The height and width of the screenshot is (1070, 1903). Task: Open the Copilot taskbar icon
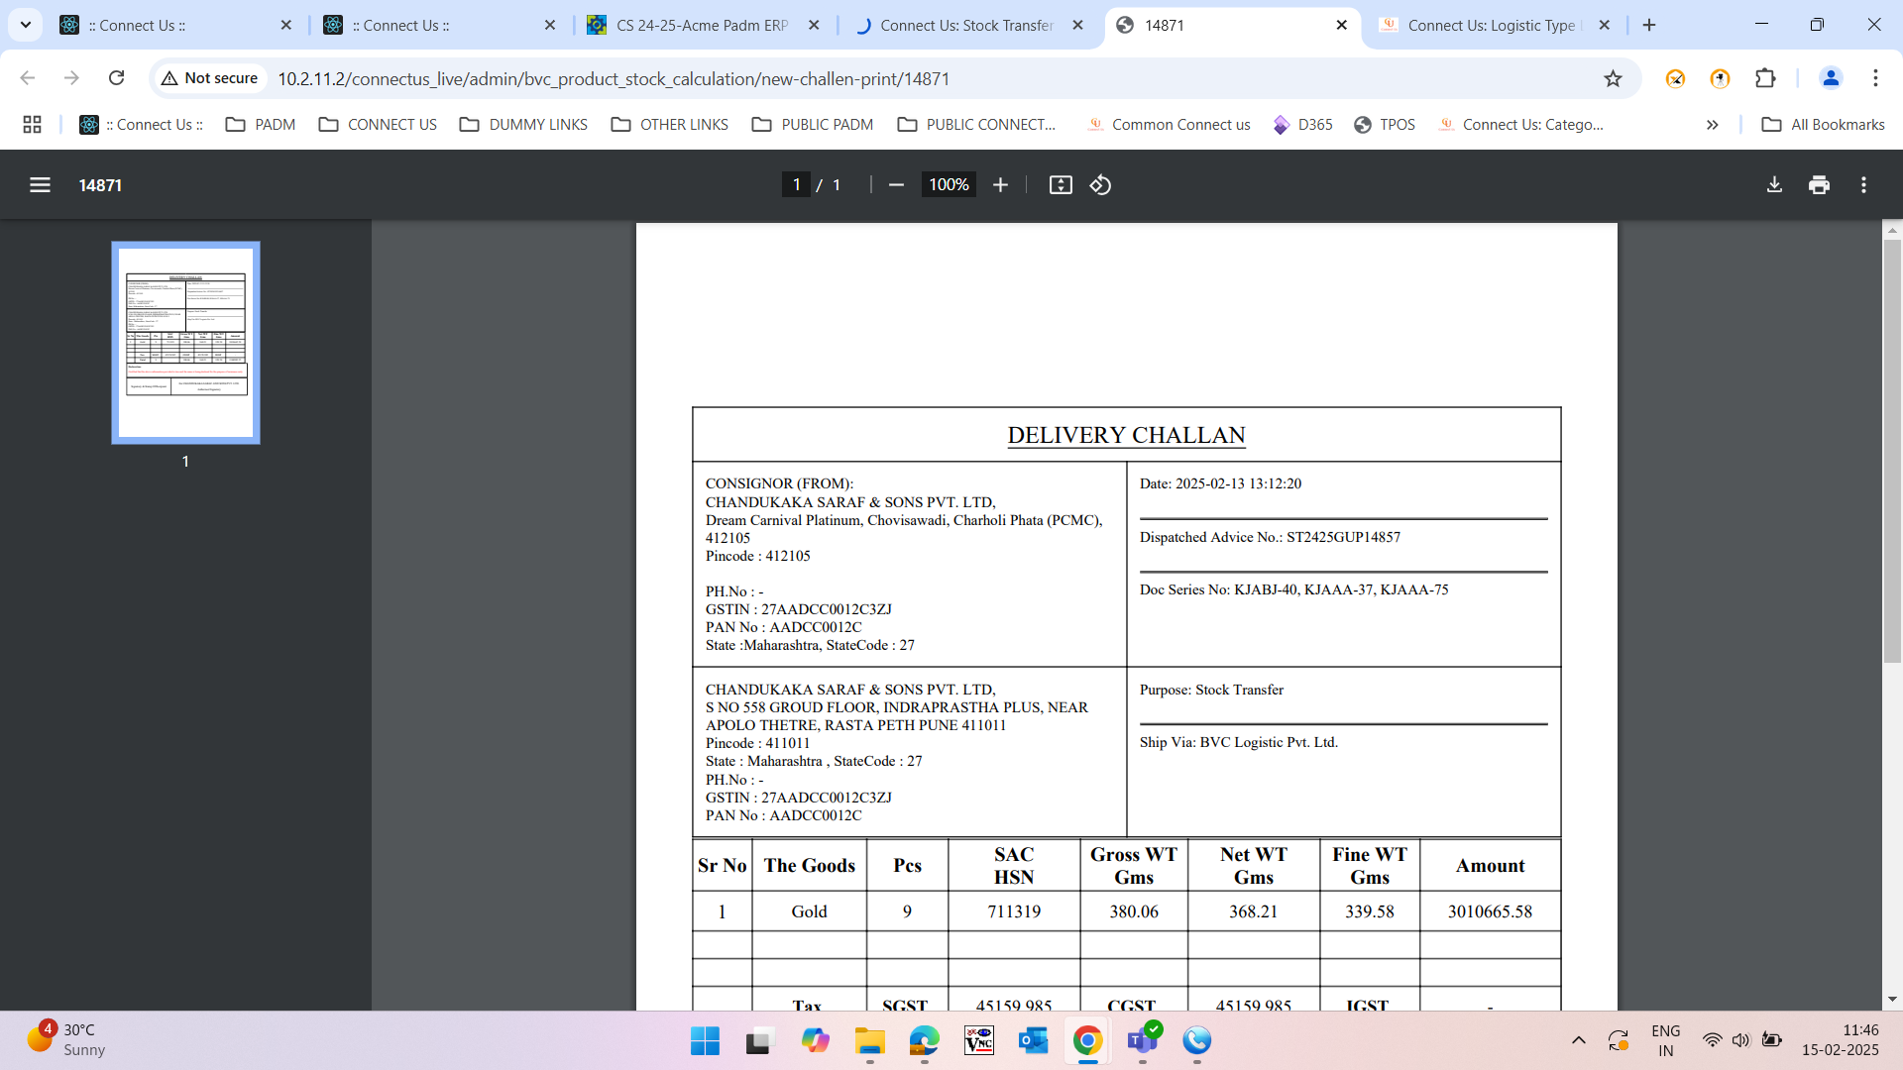coord(815,1040)
